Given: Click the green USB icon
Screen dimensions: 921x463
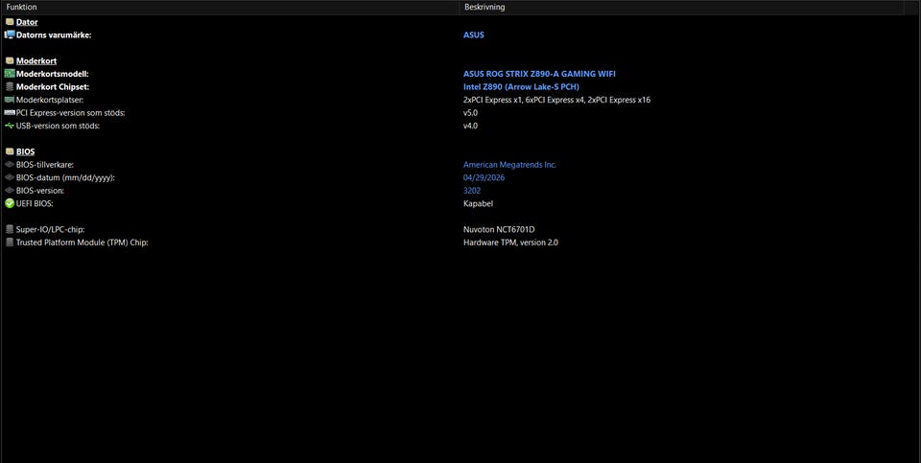Looking at the screenshot, I should (x=10, y=125).
